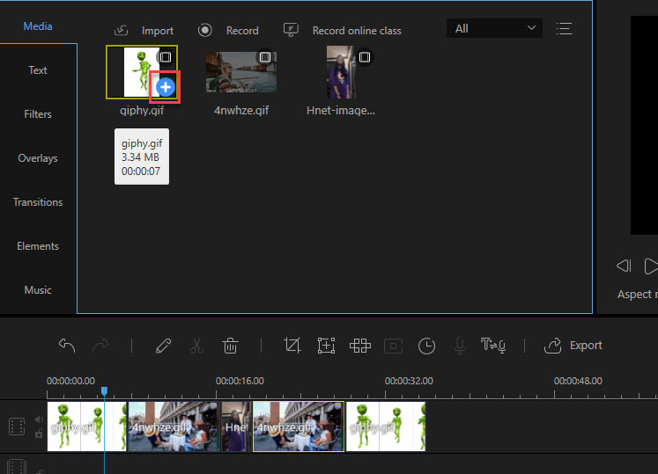Click the square badge on giphy.gif thumbnail

click(x=166, y=57)
